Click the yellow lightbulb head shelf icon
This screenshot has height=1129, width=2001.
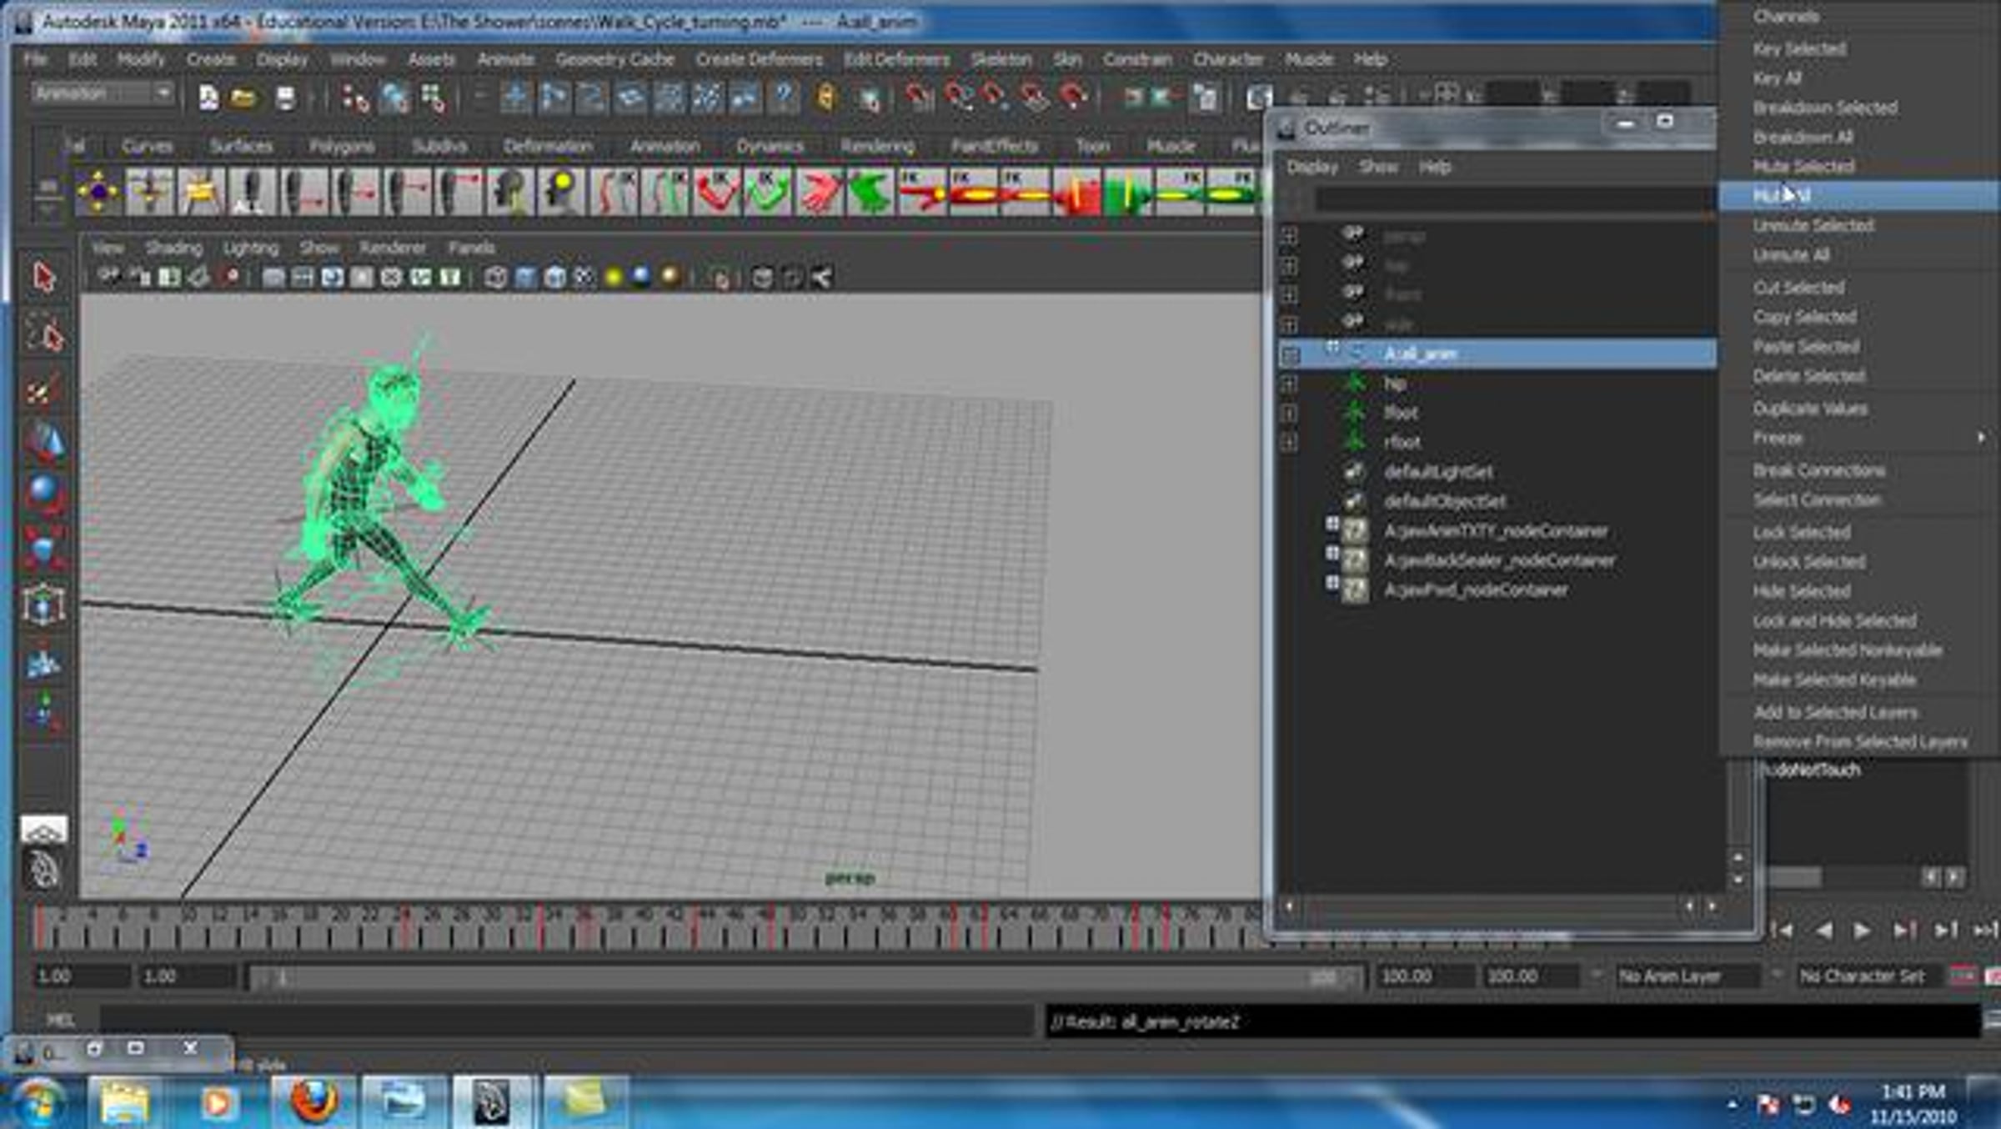[x=560, y=192]
